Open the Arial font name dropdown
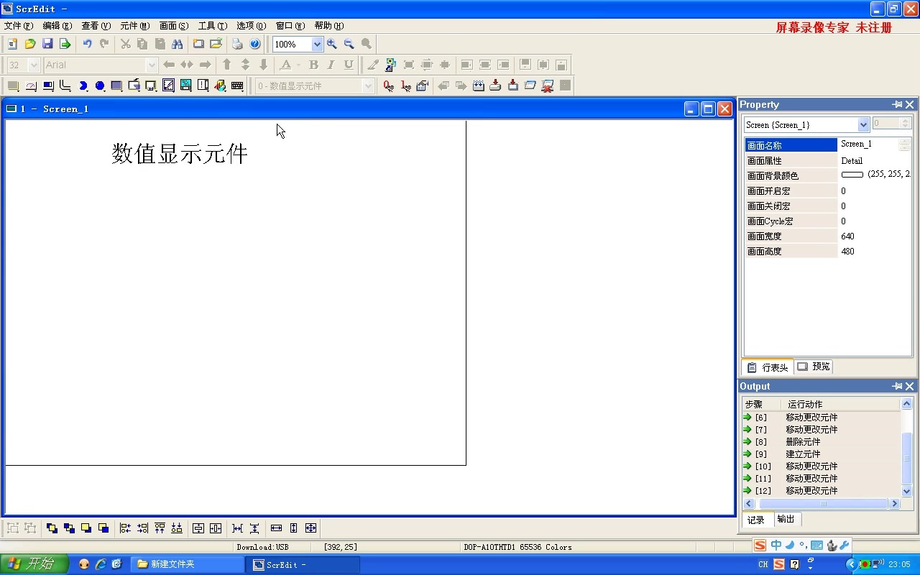The image size is (920, 575). tap(152, 65)
